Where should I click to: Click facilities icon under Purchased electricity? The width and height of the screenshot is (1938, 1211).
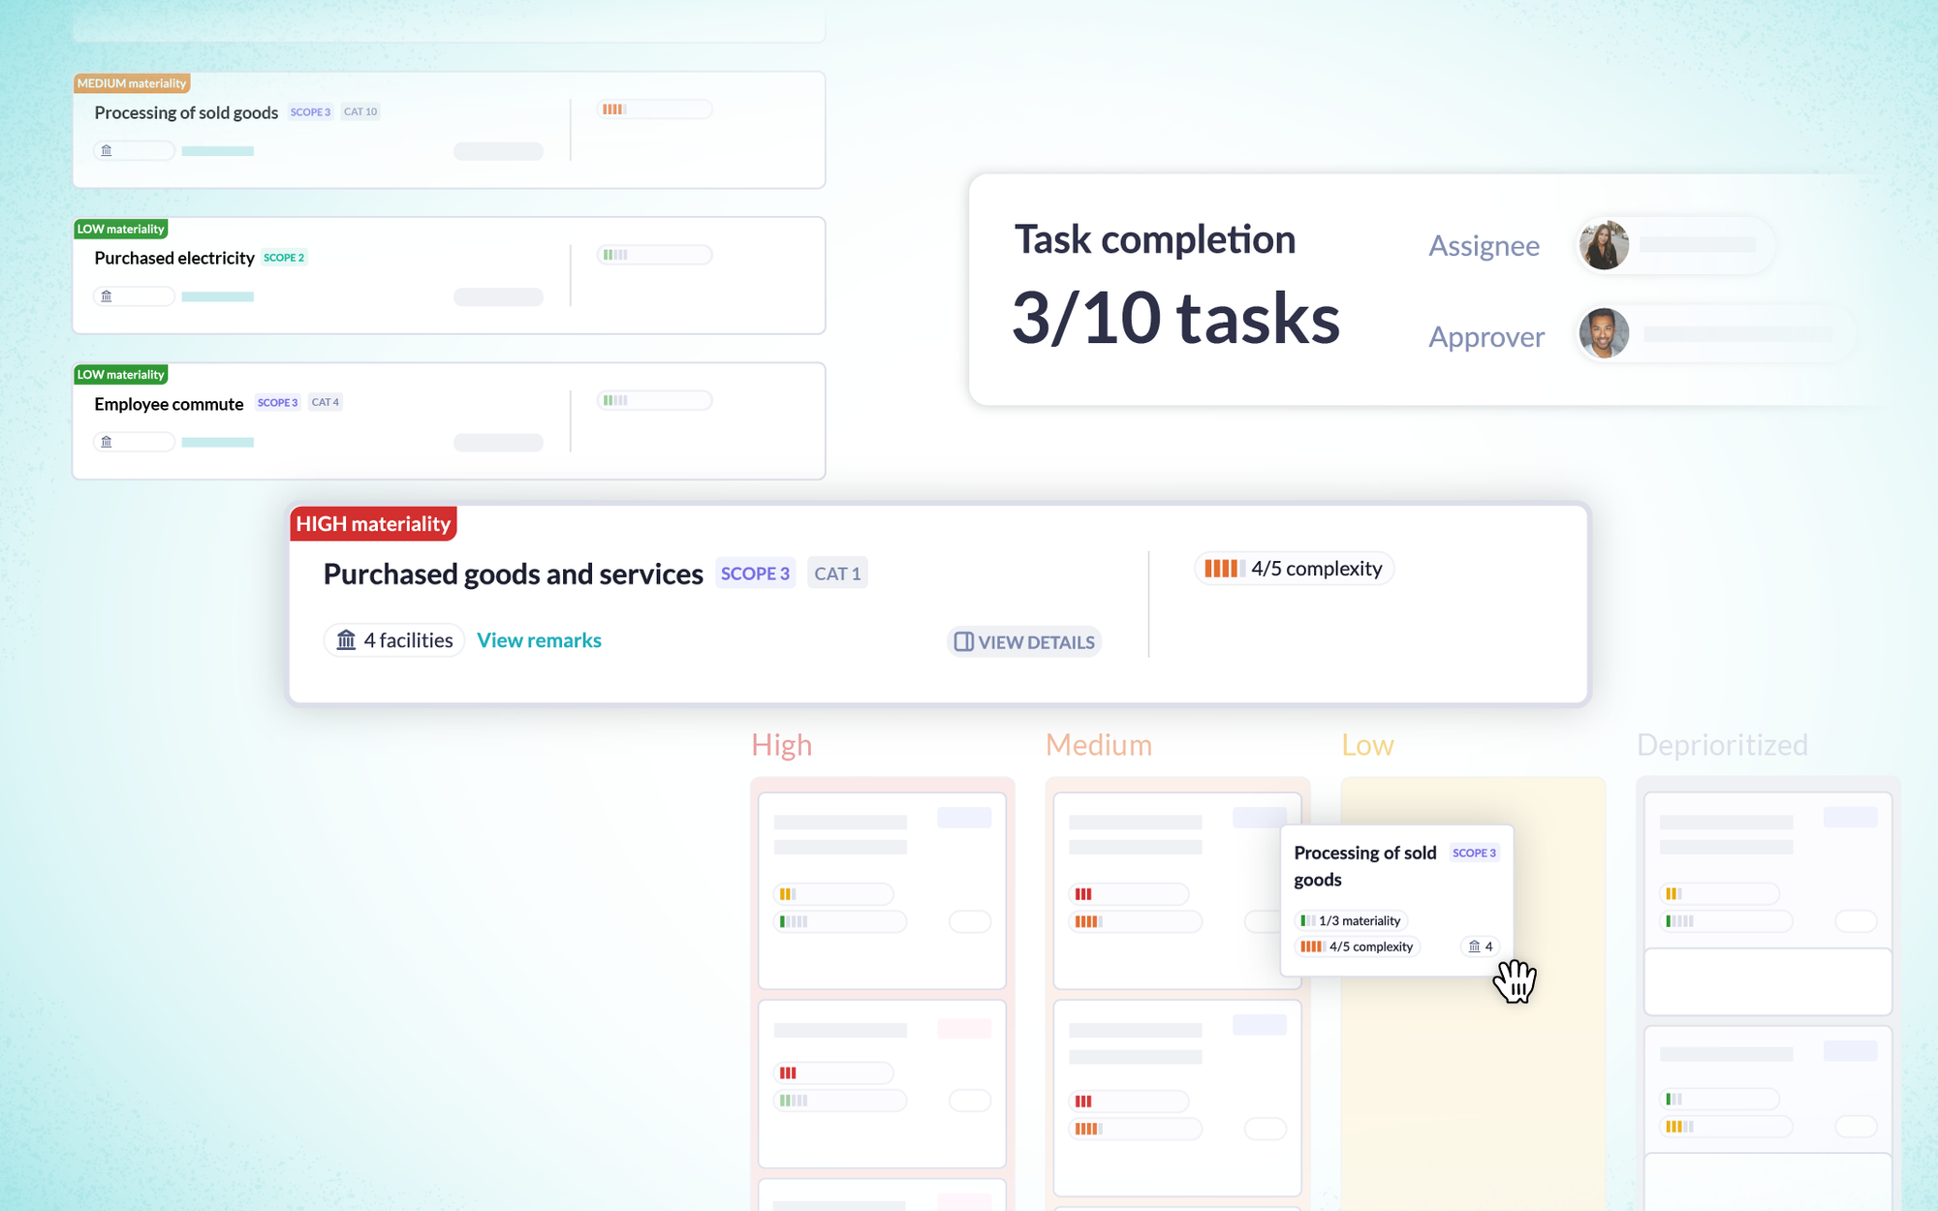click(107, 296)
